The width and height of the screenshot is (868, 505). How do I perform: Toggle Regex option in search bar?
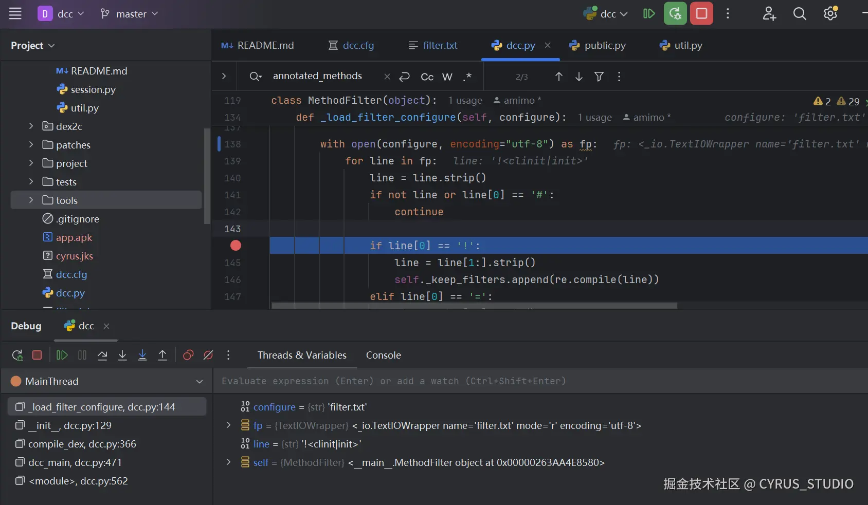pos(467,77)
